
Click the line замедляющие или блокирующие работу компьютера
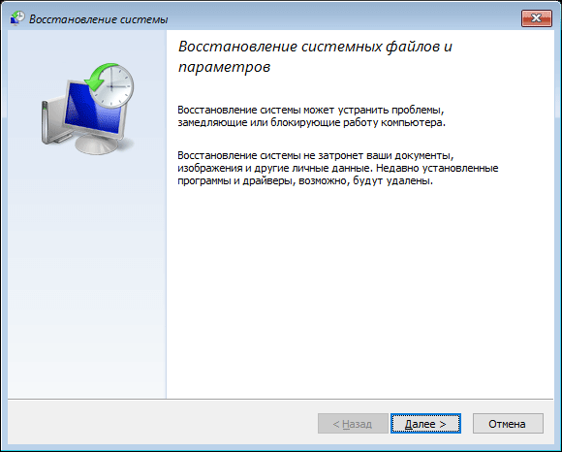click(311, 122)
